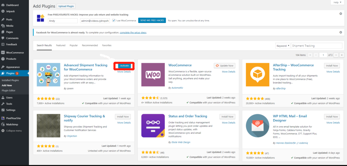This screenshot has height=166, width=347.
Task: Click the Tools wrench icon
Action: point(3,104)
